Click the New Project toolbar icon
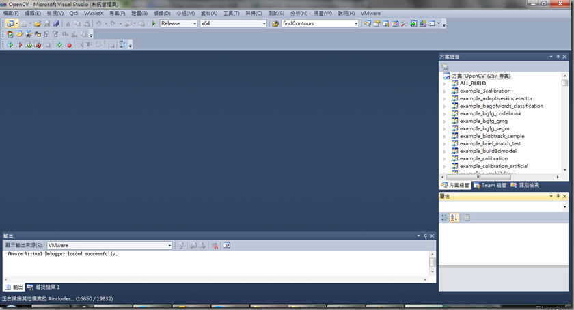 coord(10,23)
